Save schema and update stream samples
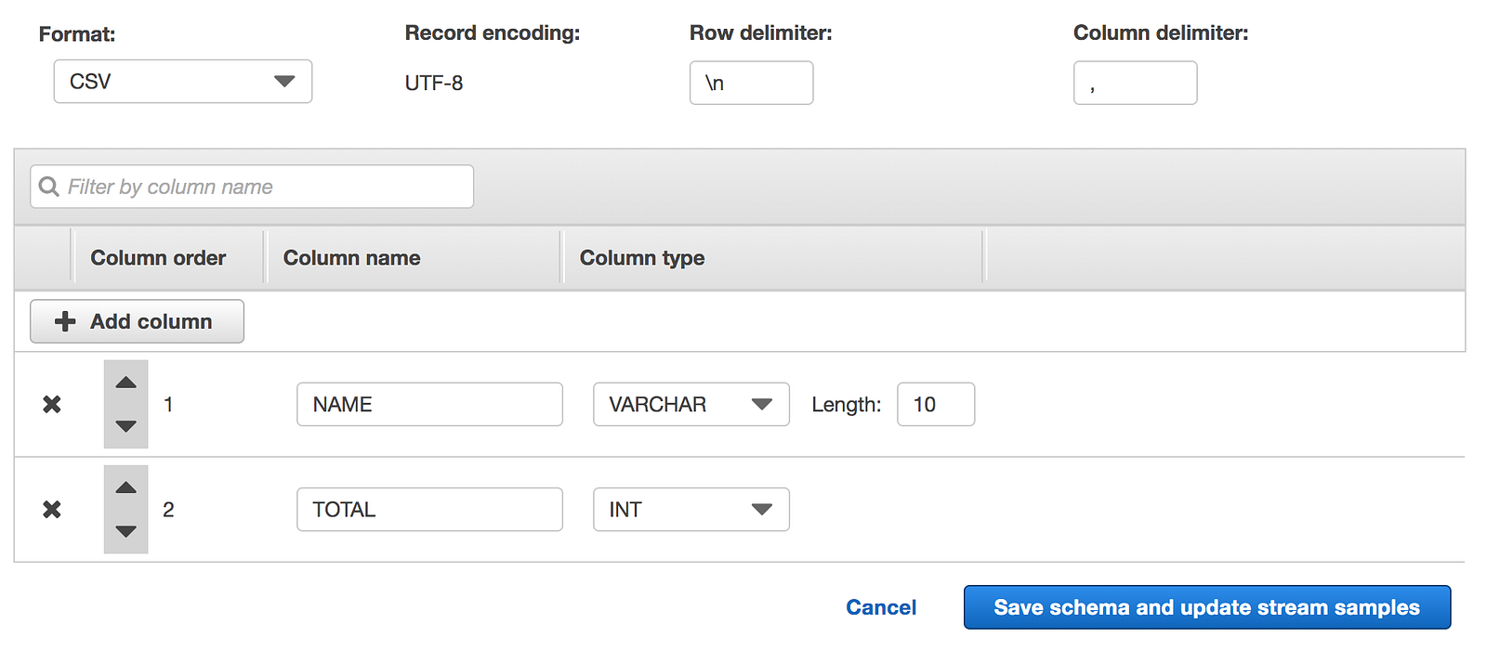Viewport: 1487px width, 650px height. coord(1206,607)
